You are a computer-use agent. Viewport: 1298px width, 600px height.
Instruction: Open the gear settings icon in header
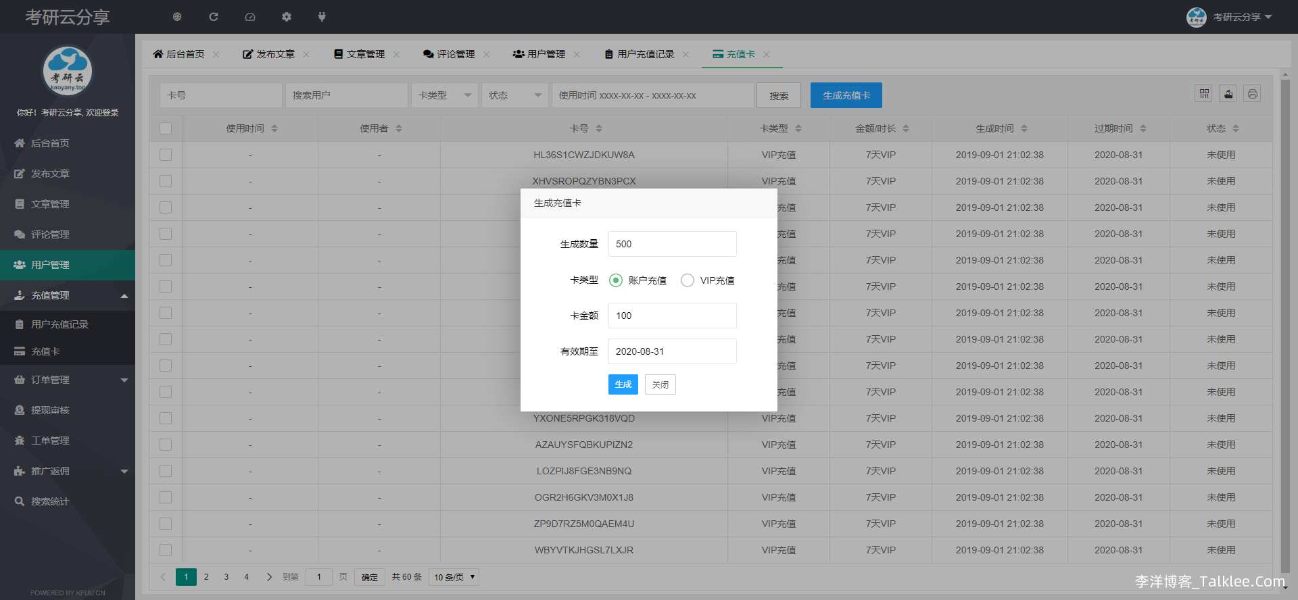[x=287, y=17]
